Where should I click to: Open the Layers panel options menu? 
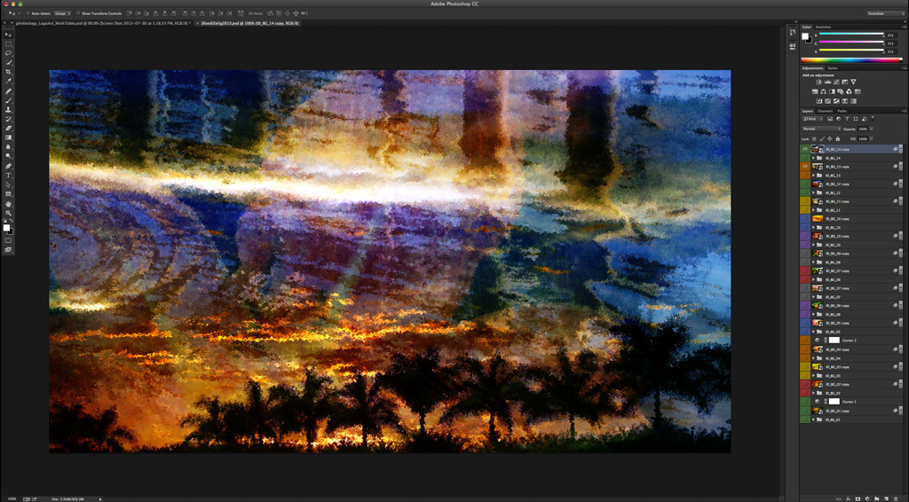tap(905, 111)
